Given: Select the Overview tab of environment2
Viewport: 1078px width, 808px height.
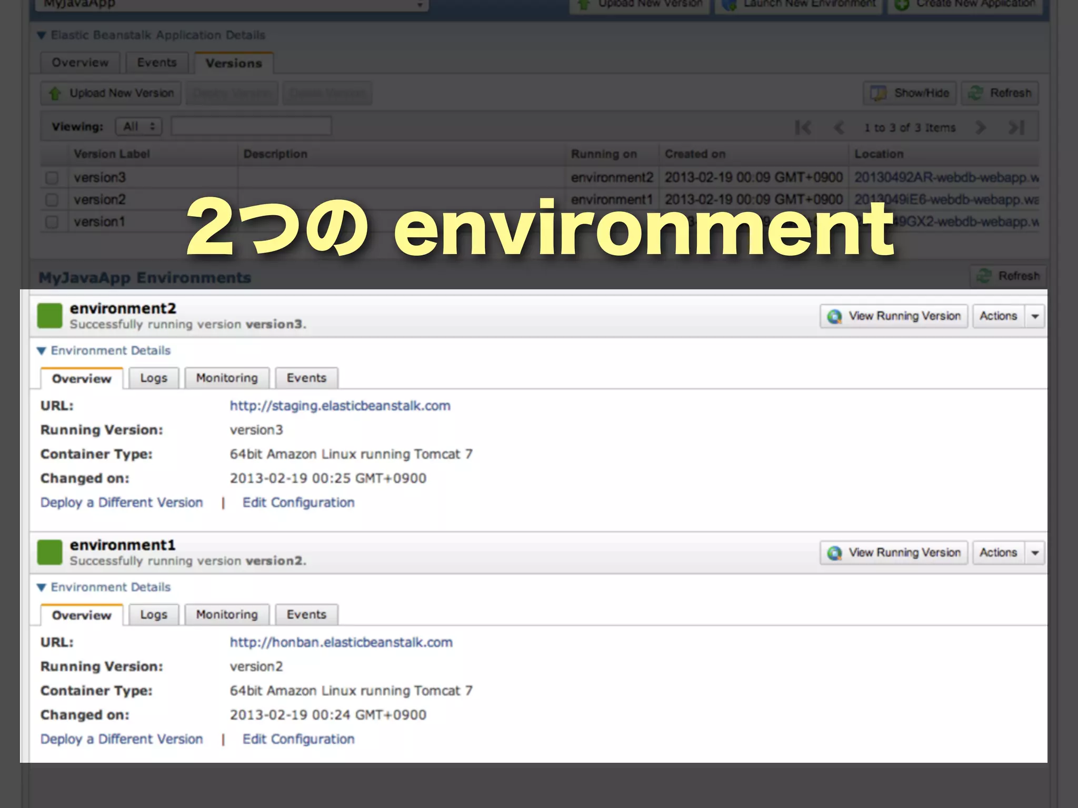Looking at the screenshot, I should click(82, 378).
